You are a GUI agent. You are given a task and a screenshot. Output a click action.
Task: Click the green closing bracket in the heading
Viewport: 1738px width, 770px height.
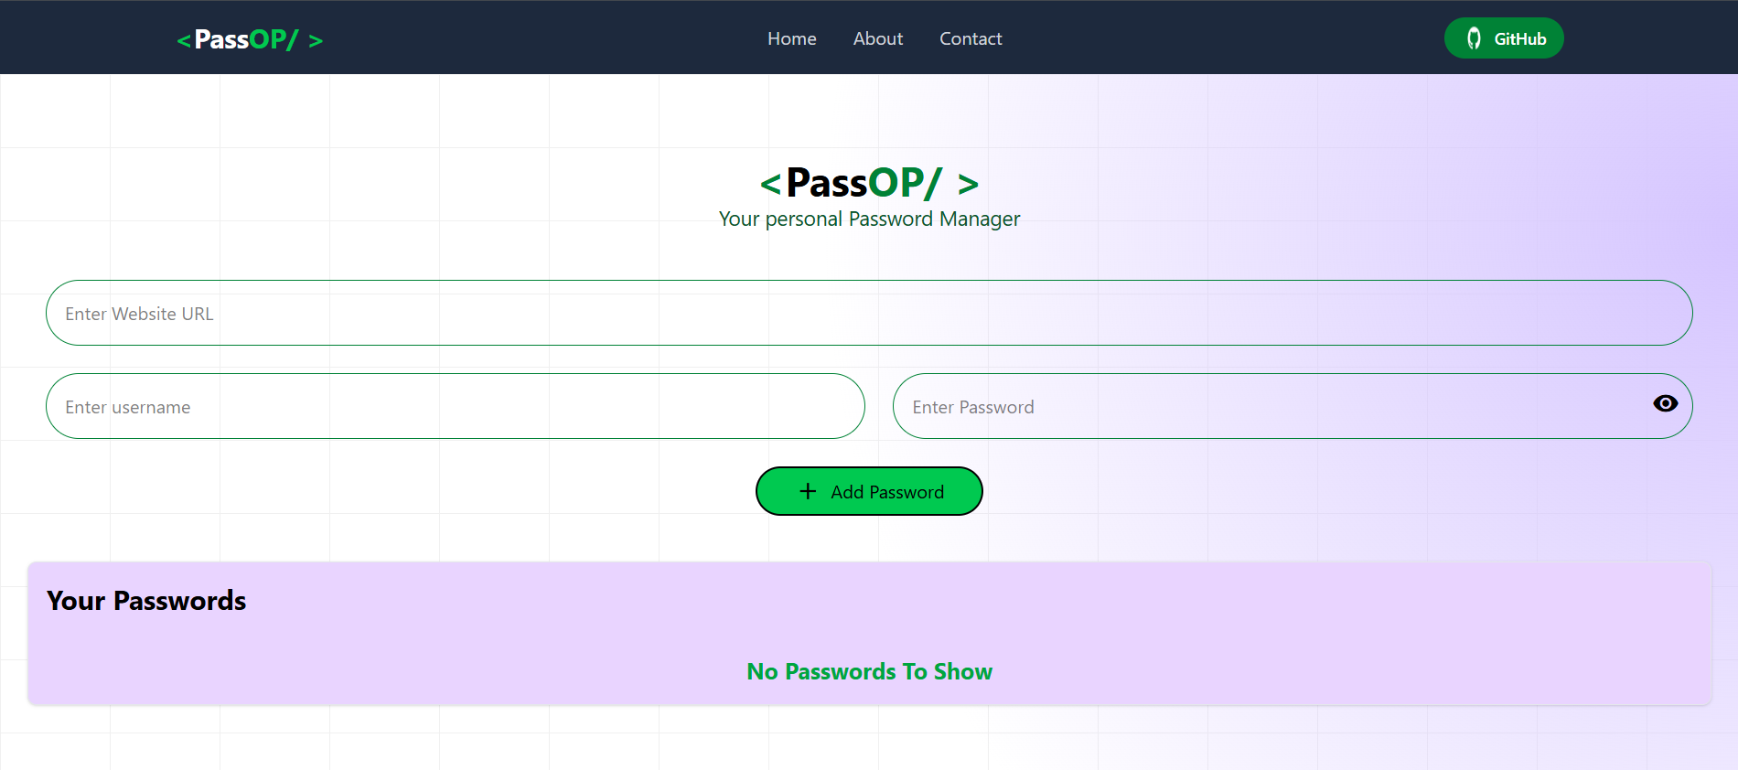click(967, 185)
